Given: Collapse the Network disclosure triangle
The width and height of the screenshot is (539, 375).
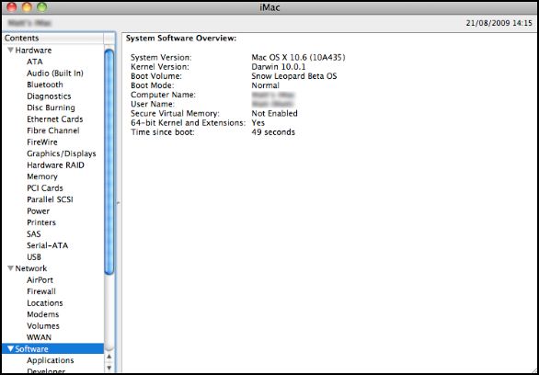Looking at the screenshot, I should coord(11,268).
